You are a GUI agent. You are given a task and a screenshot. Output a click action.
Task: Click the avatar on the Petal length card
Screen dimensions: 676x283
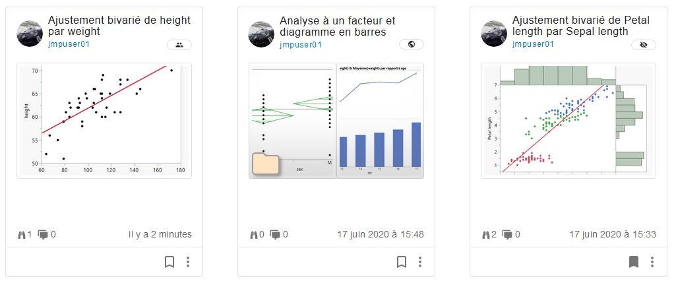tap(493, 34)
